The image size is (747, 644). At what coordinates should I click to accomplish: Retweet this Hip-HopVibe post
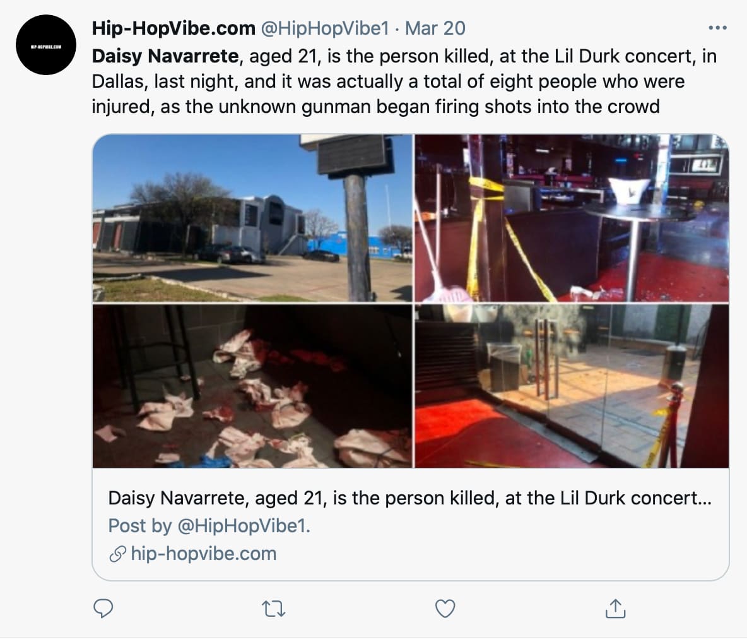[x=273, y=608]
